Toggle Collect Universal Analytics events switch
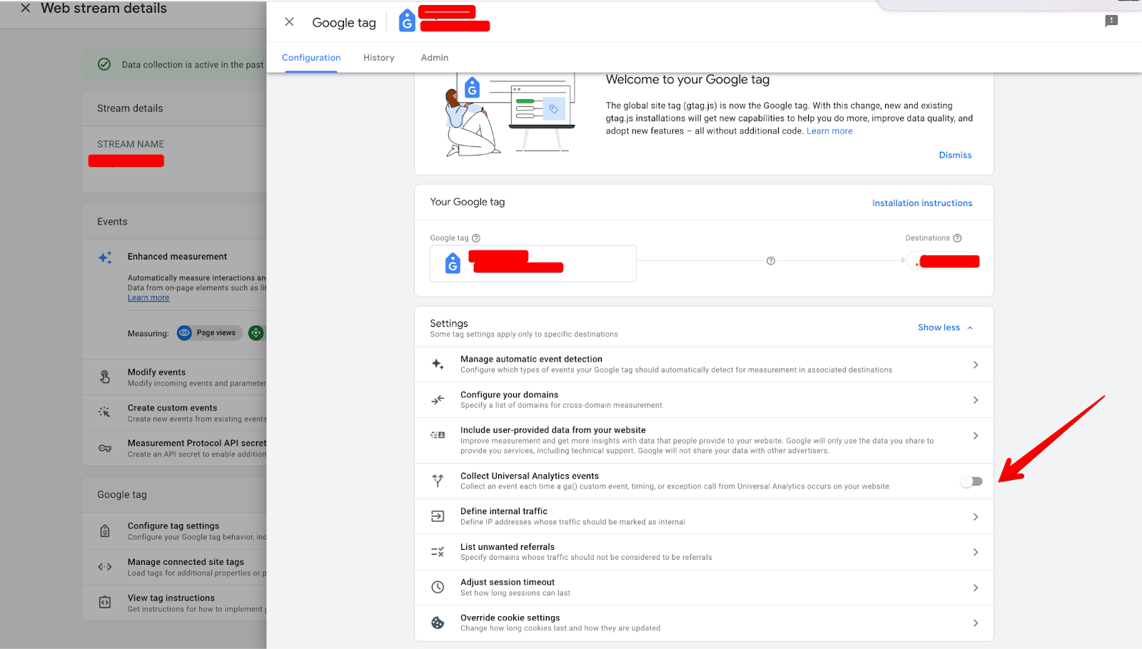1142x649 pixels. click(971, 481)
